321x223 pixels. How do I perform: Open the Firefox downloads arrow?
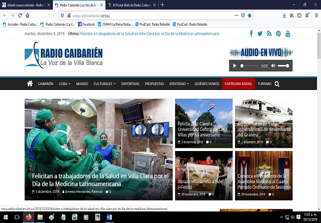point(284,15)
